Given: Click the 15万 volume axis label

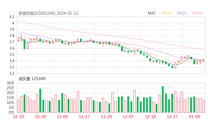Looking at the screenshot, I should [10, 98].
